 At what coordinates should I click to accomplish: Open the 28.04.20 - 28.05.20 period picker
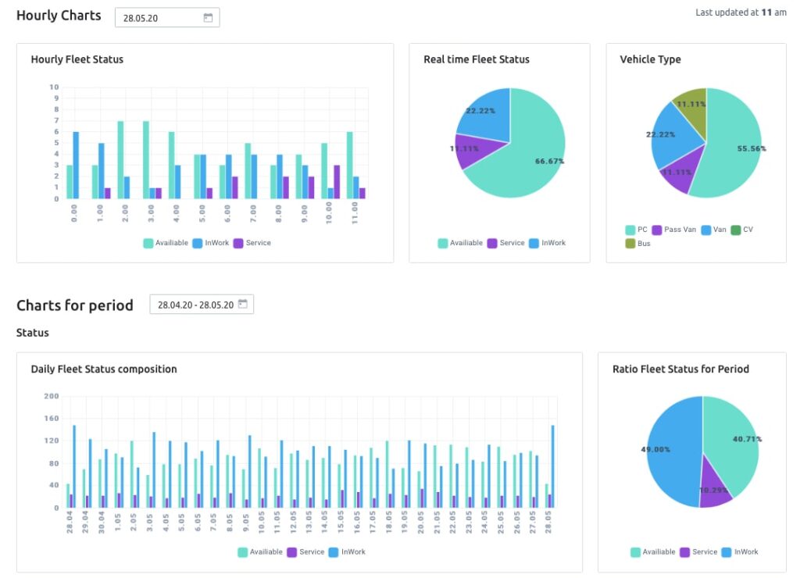pos(195,305)
